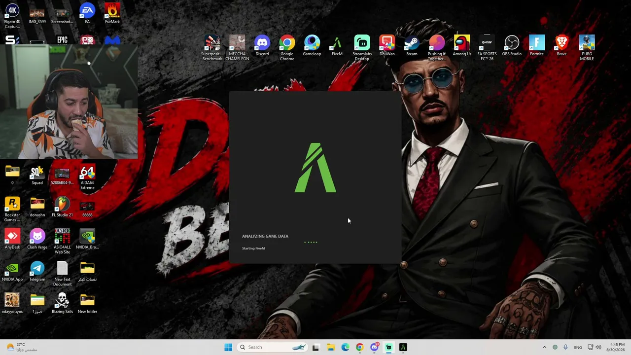Open Microsoft Edge from the taskbar
The height and width of the screenshot is (355, 631).
point(345,347)
